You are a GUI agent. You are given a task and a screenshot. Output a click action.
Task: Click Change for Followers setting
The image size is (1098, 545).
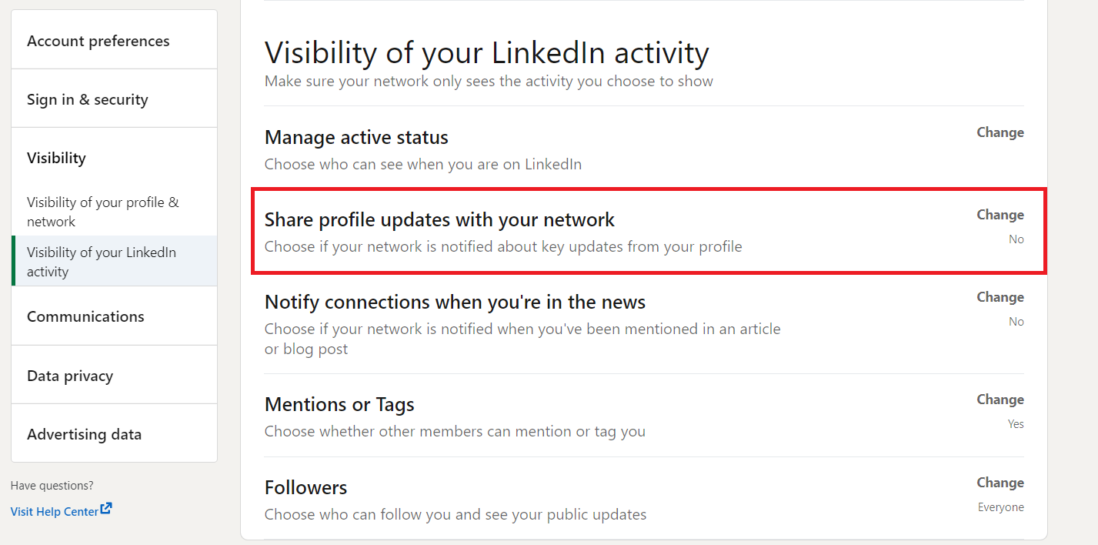pos(1000,483)
